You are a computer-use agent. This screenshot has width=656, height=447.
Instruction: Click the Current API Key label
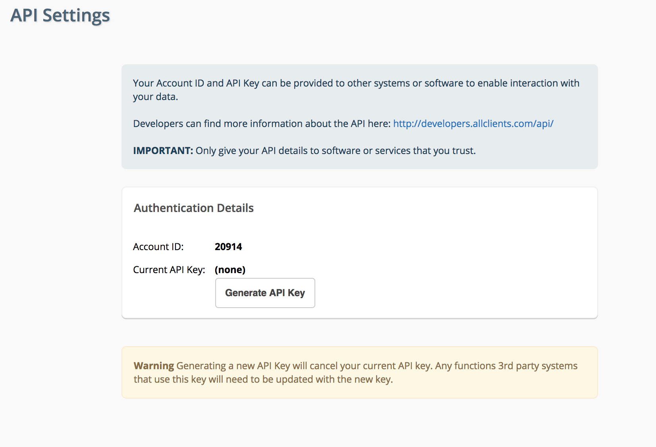point(169,270)
